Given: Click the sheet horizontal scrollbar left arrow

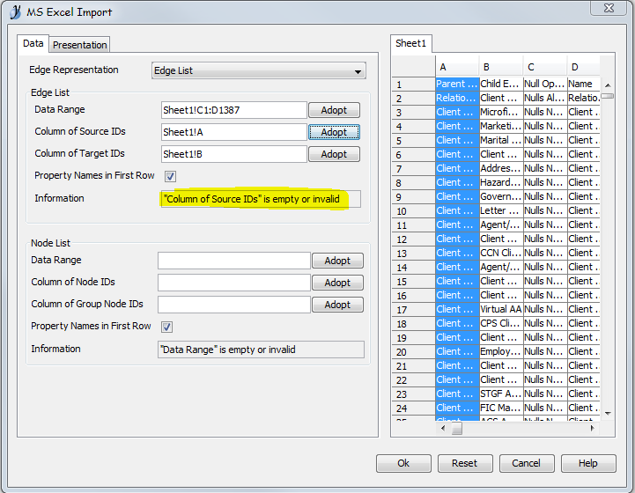Looking at the screenshot, I should coord(443,428).
